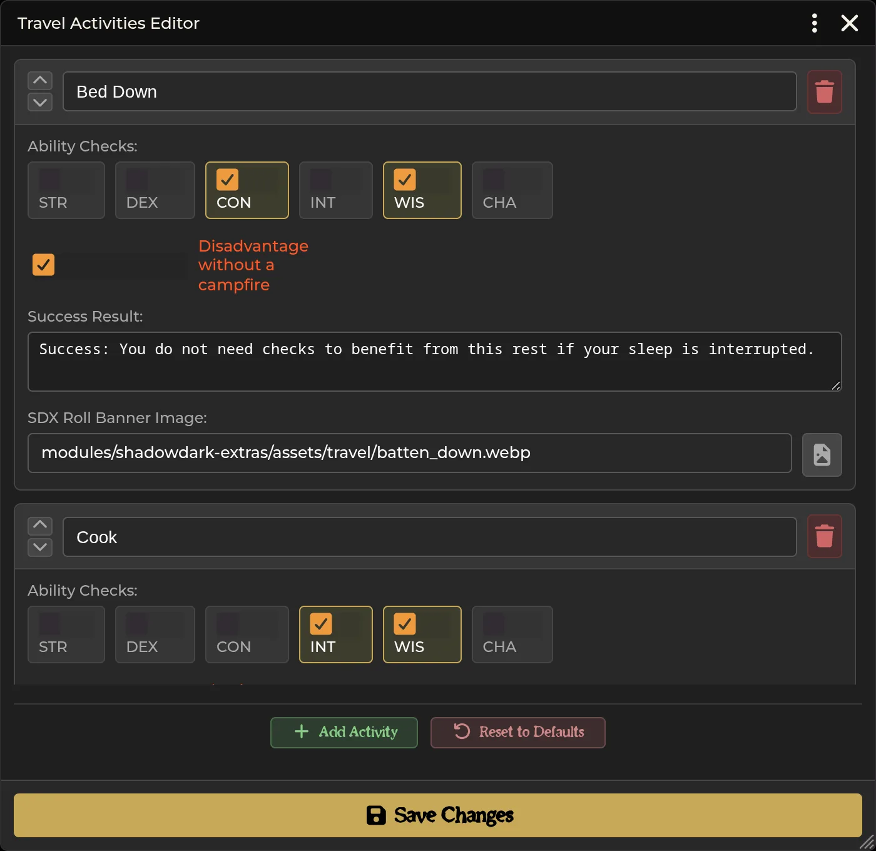
Task: Toggle Disadvantage without a campfire checkbox
Action: (43, 265)
